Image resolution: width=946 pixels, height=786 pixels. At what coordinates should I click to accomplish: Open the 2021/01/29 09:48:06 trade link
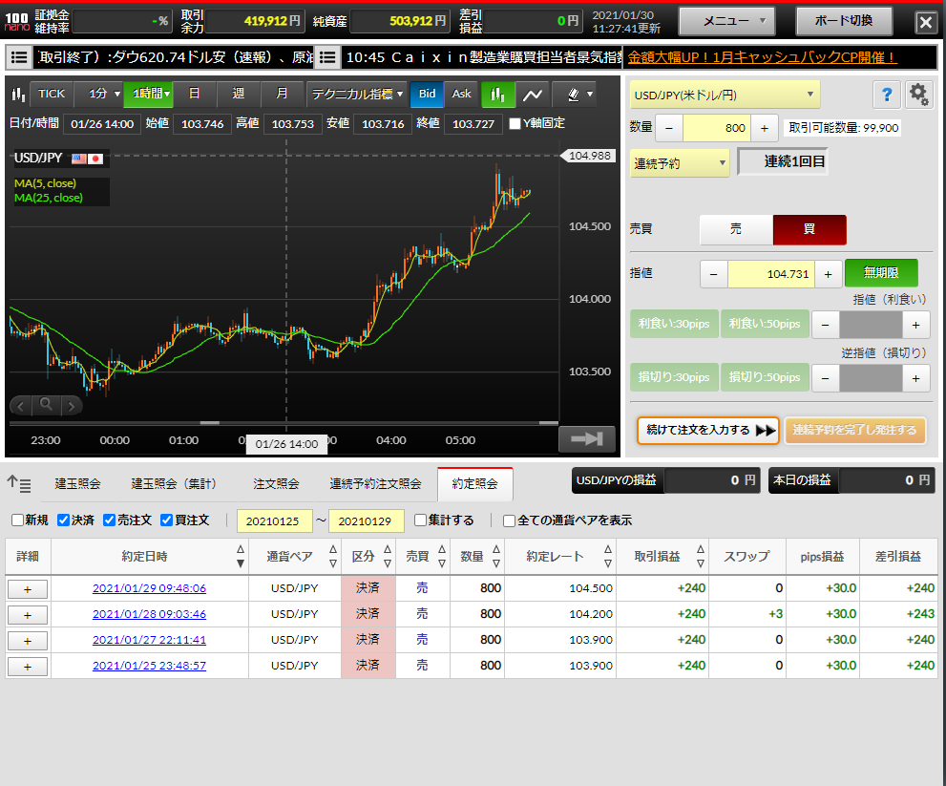(149, 588)
